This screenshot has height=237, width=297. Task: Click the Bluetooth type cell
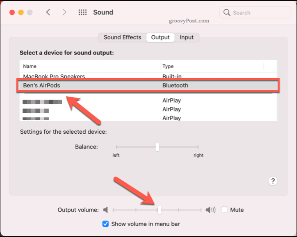pos(175,86)
